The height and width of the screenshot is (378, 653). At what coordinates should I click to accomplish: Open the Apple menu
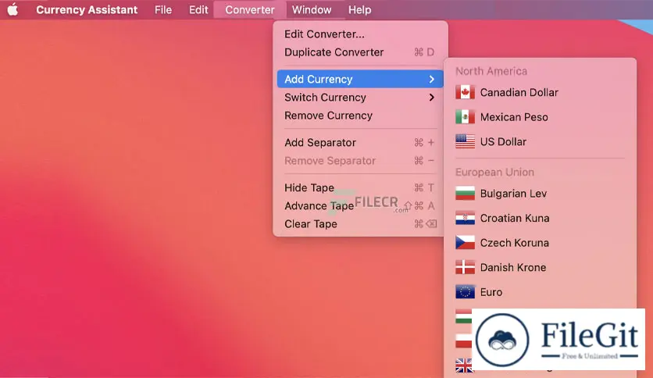13,9
